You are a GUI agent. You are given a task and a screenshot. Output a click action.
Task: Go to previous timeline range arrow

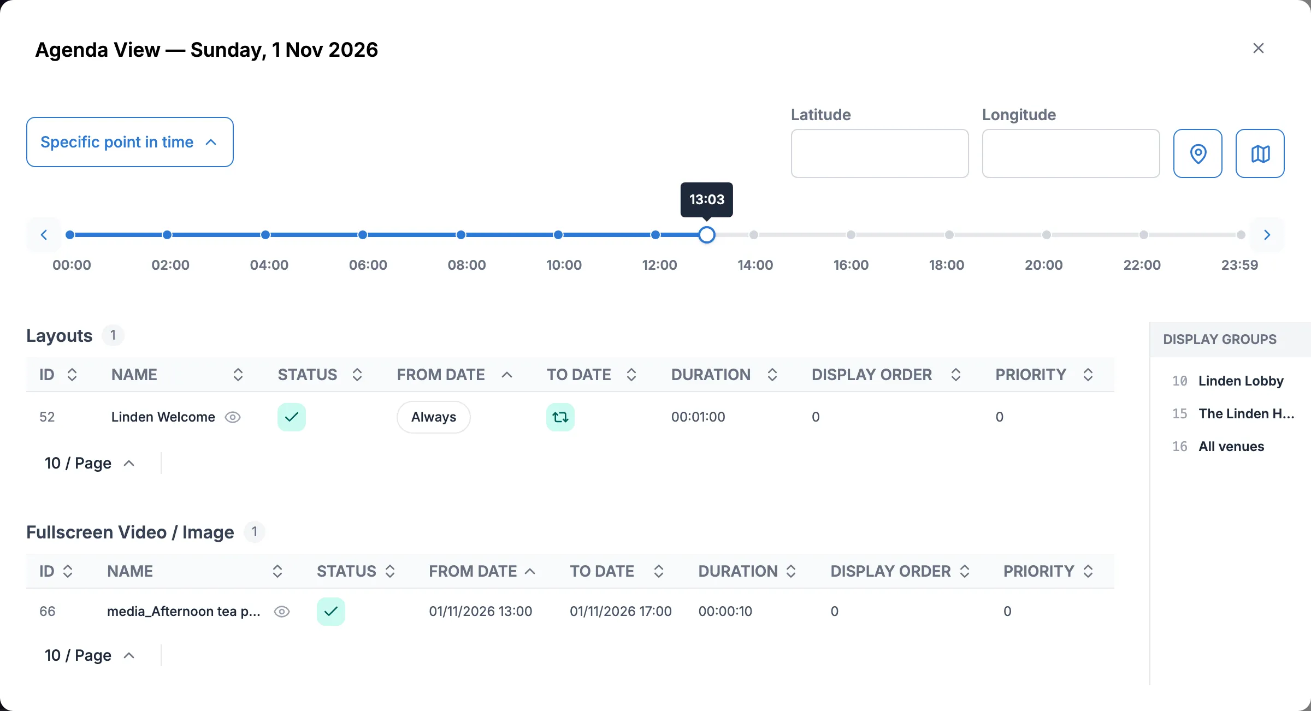click(x=44, y=235)
